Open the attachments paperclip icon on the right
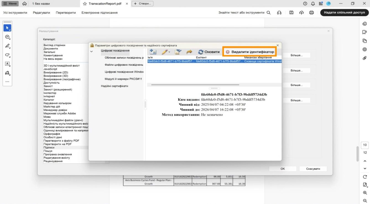 364,58
